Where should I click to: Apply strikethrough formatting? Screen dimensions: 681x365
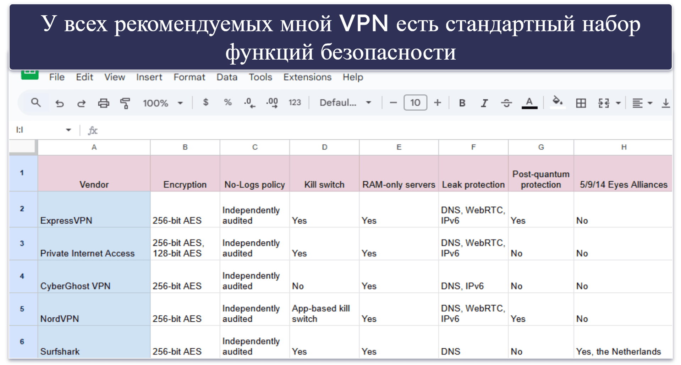[506, 103]
